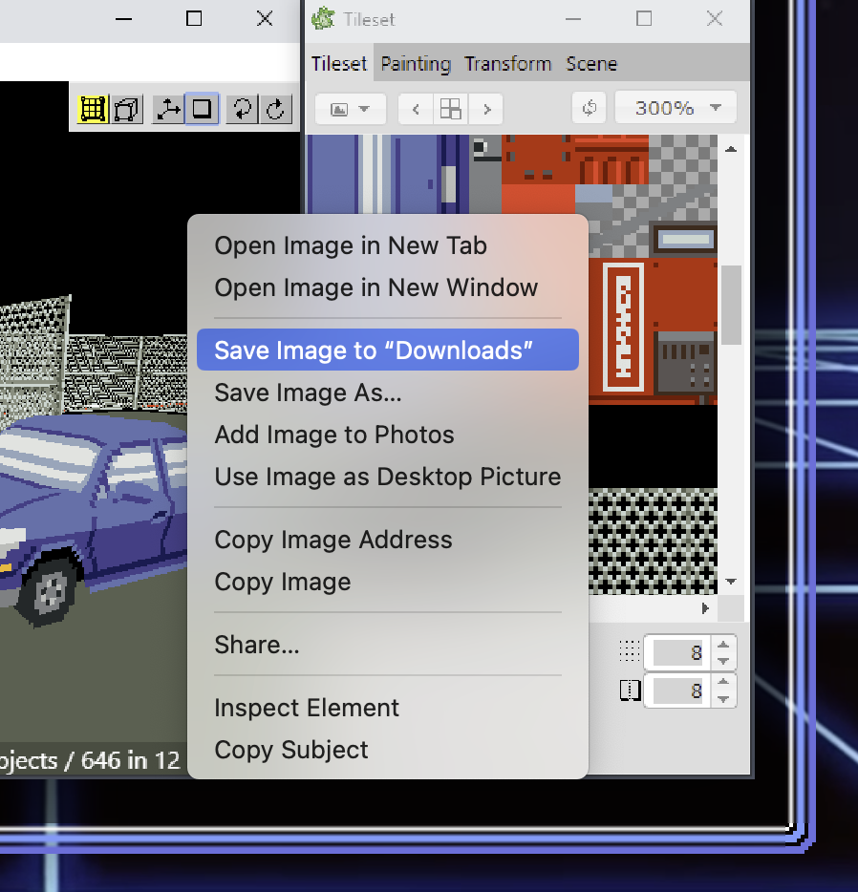Click the next tile navigation arrow
858x892 pixels.
(485, 108)
